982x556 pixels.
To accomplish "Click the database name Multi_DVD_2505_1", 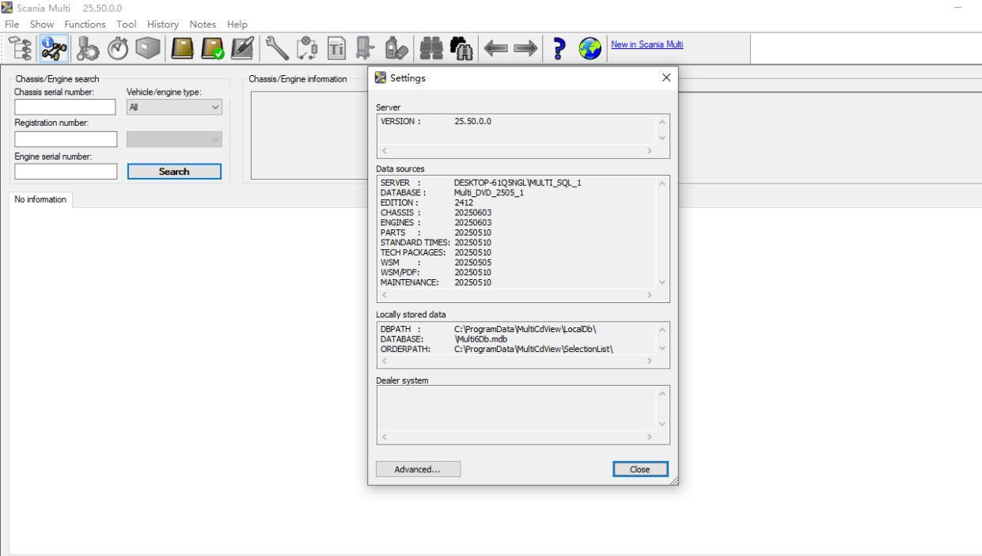I will click(x=489, y=193).
